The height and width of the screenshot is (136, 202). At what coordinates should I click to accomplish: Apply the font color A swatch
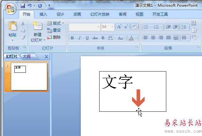[x=131, y=38]
